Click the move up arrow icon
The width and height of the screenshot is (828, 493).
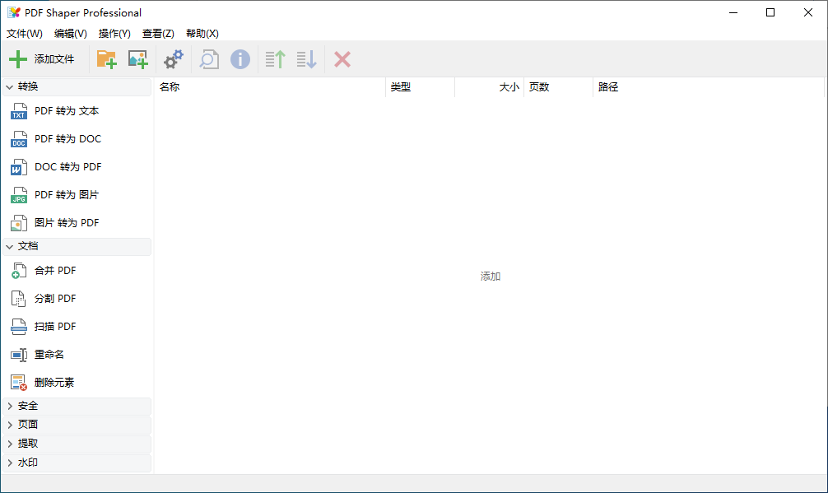click(x=275, y=59)
